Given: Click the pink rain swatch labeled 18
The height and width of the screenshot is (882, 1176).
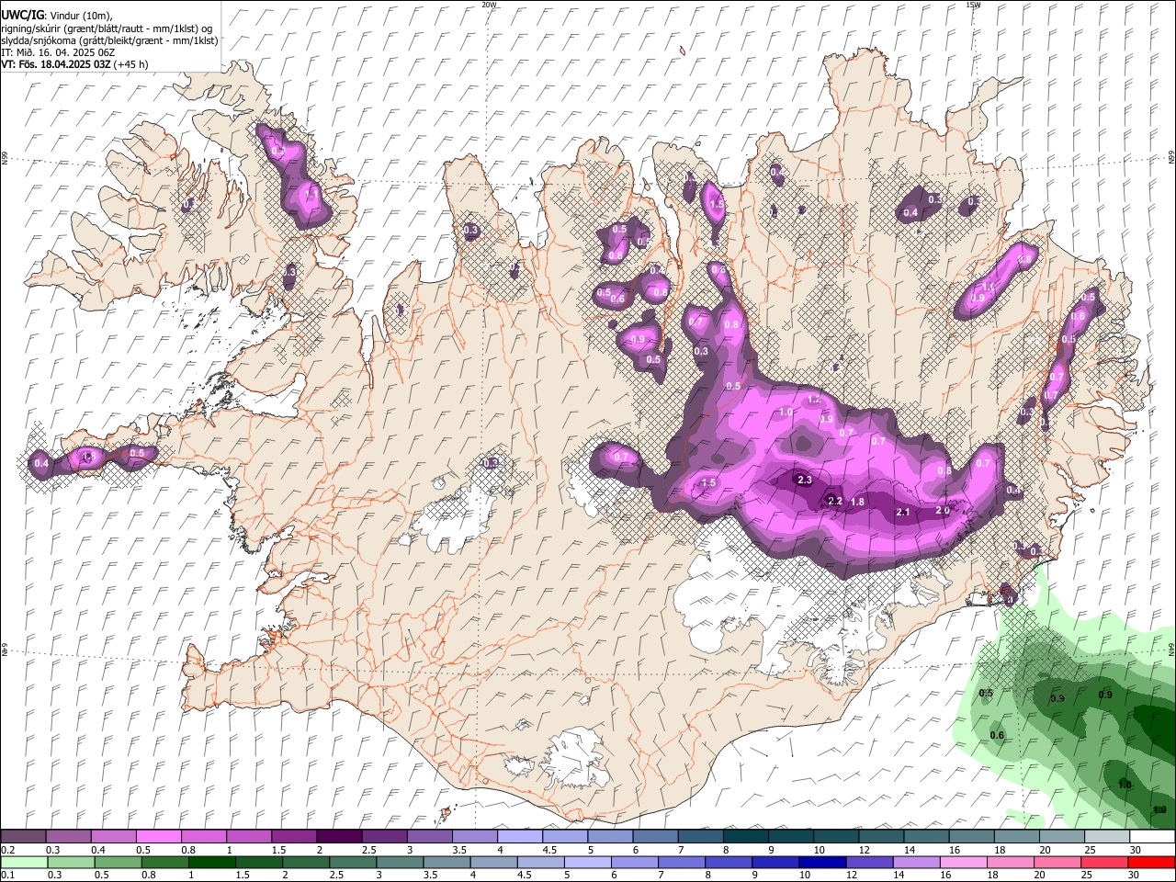Looking at the screenshot, I should [x=1010, y=862].
